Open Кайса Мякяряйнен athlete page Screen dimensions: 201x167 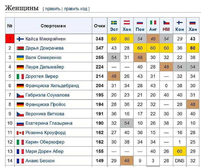[45, 39]
